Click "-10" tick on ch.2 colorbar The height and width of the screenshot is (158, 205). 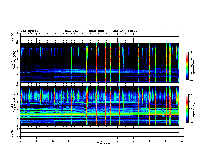pos(191,123)
